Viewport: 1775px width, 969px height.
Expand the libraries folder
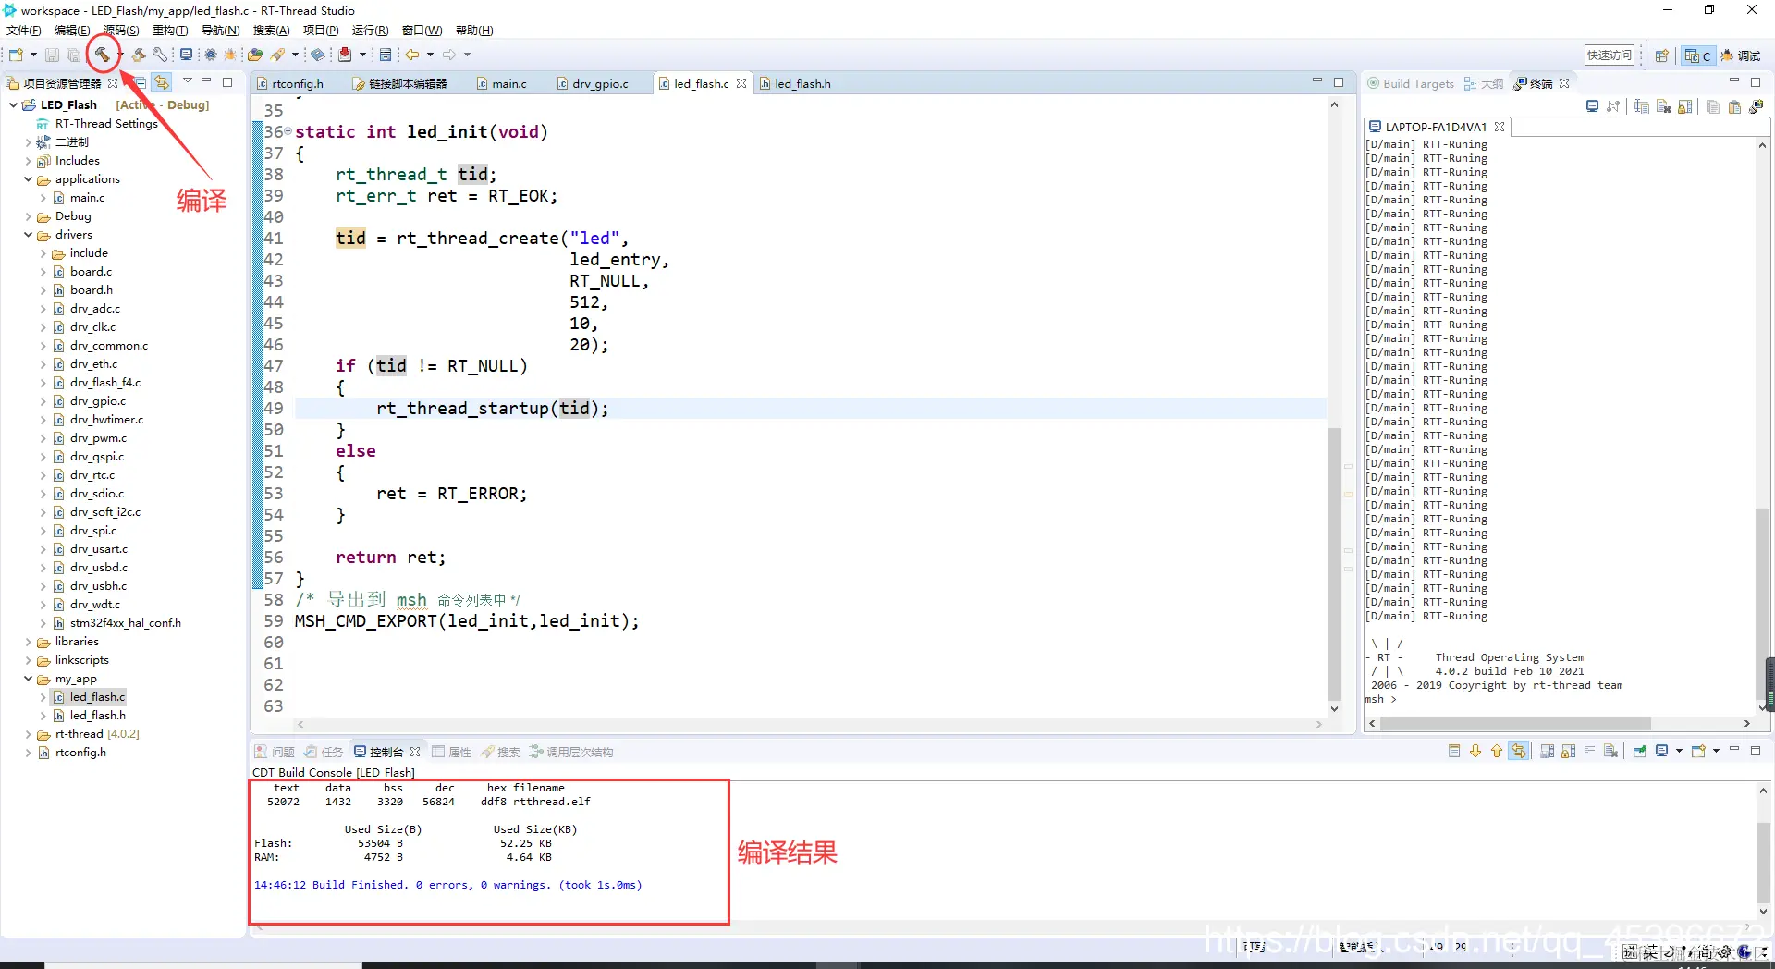pos(28,642)
